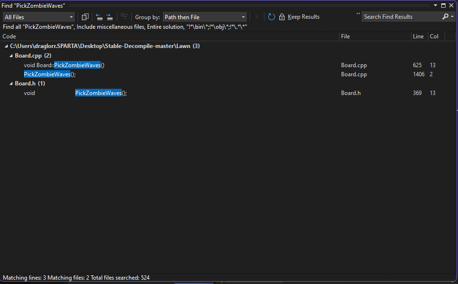The width and height of the screenshot is (458, 284).
Task: Click the Board.cpp (2) file node
Action: tap(33, 56)
